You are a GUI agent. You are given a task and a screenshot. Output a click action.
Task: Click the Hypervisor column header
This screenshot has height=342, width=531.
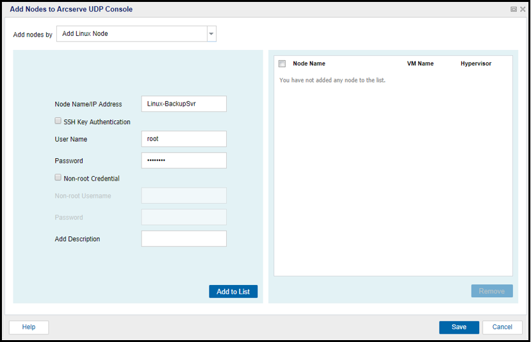(x=476, y=63)
